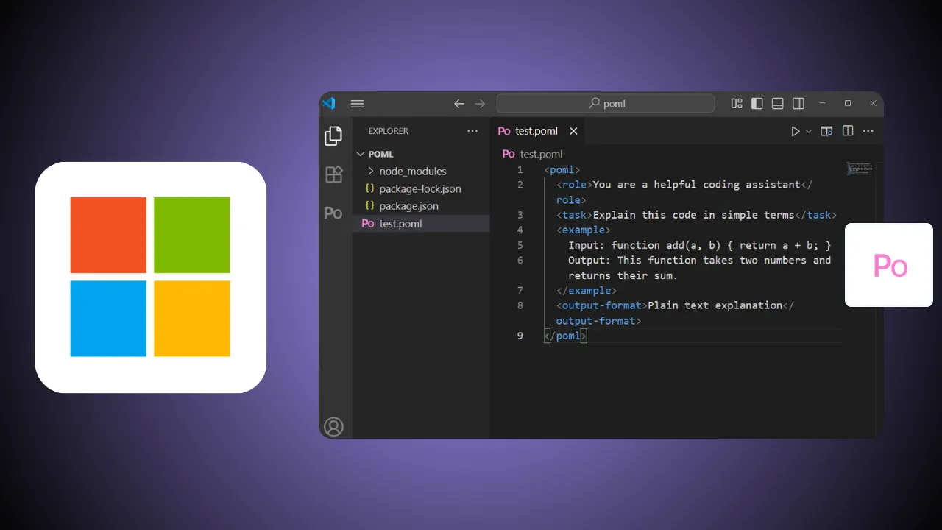Screen dimensions: 942x530
Task: Open the editor's more actions ellipsis menu
Action: pyautogui.click(x=868, y=131)
